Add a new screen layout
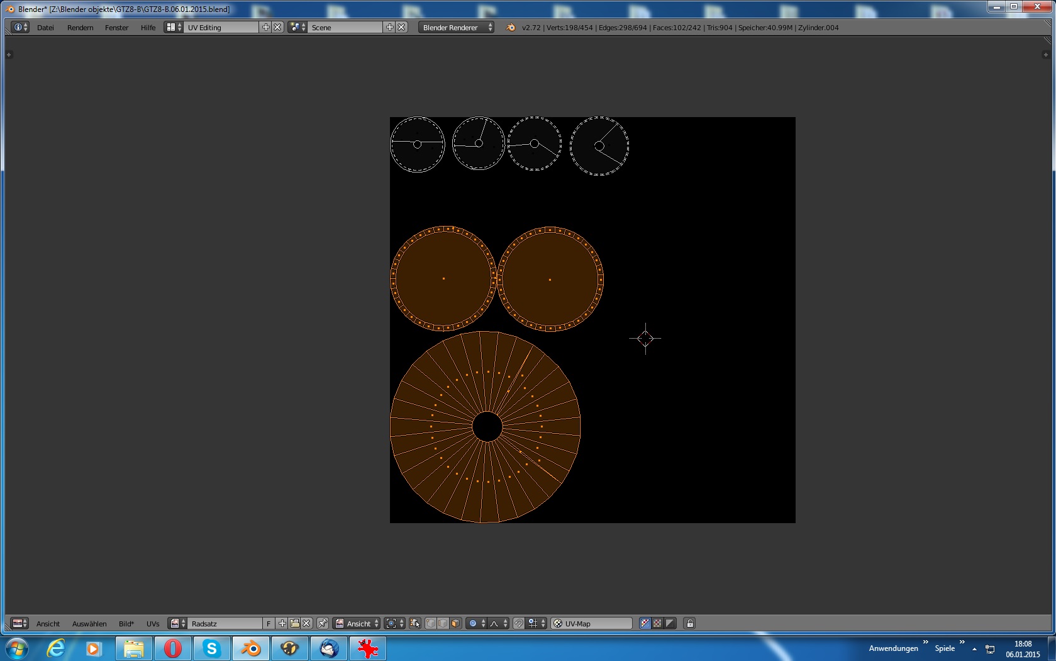Viewport: 1056px width, 661px height. [265, 27]
